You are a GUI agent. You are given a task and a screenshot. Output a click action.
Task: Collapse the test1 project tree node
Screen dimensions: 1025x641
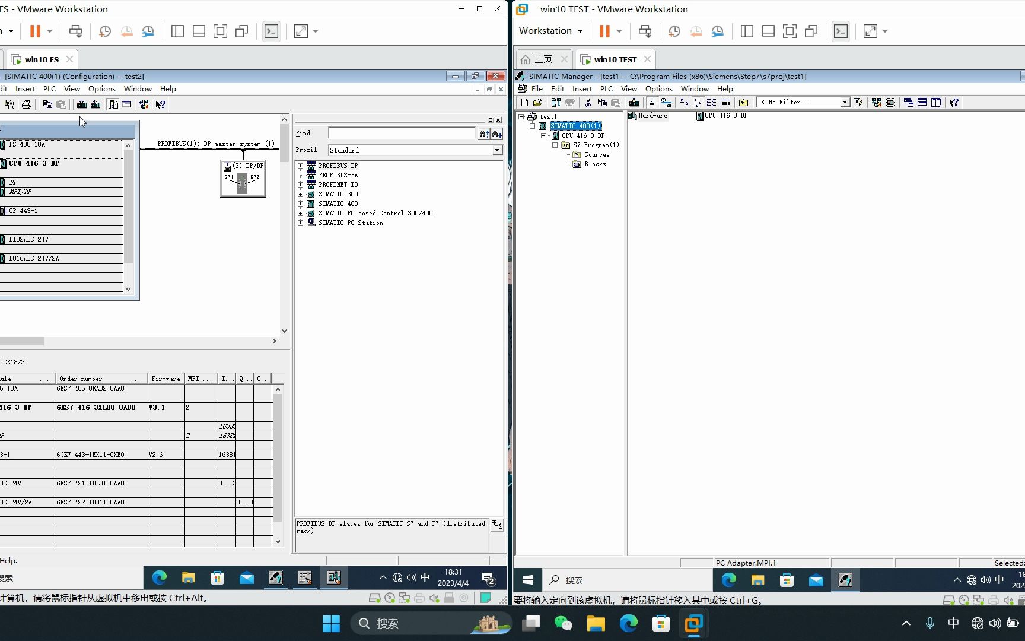click(521, 117)
